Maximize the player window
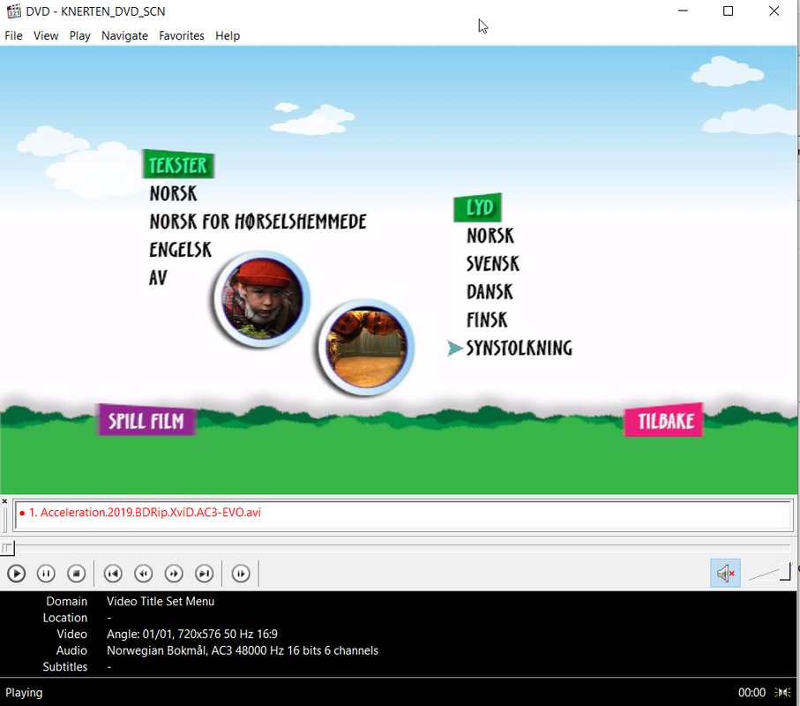This screenshot has width=800, height=706. (x=728, y=11)
